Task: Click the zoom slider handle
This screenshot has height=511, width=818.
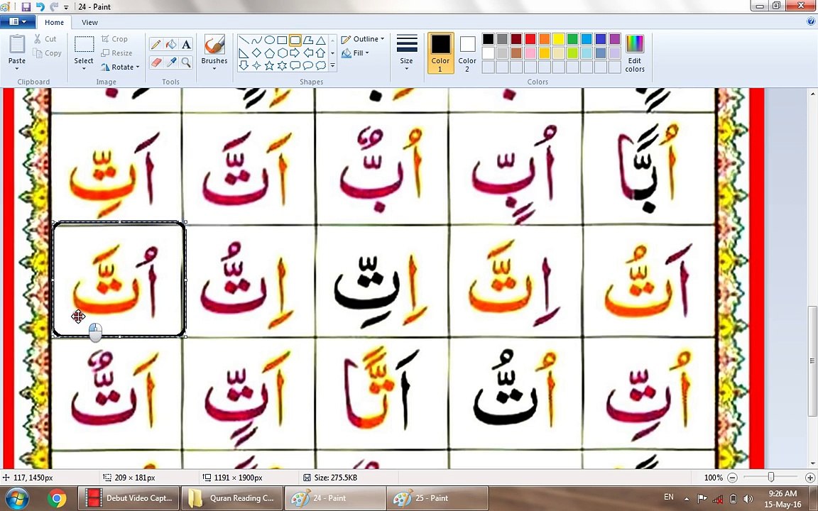Action: click(x=771, y=477)
